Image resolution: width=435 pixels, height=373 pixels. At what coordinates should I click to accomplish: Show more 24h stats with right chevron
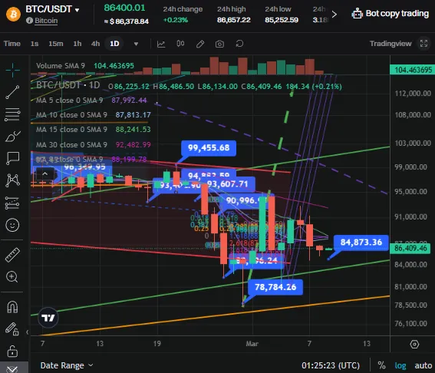click(x=334, y=14)
